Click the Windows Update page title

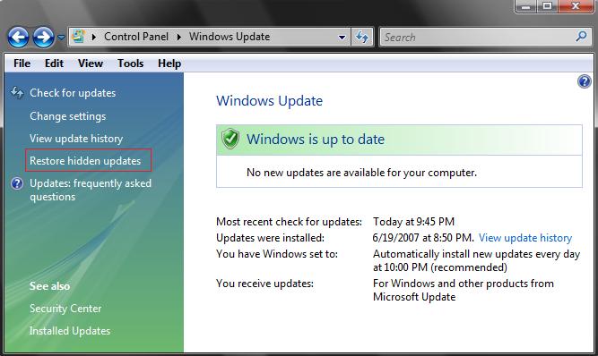coord(269,101)
